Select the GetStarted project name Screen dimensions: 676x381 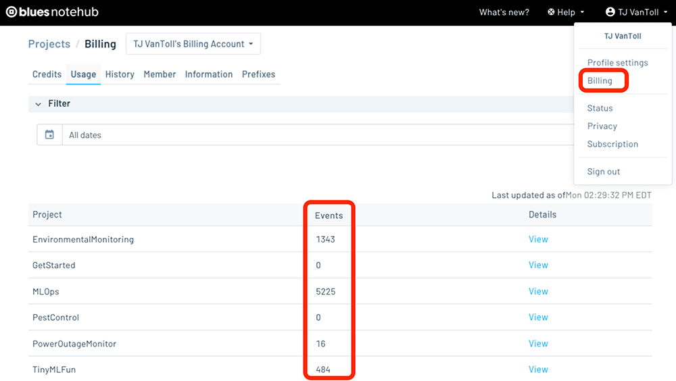coord(53,265)
